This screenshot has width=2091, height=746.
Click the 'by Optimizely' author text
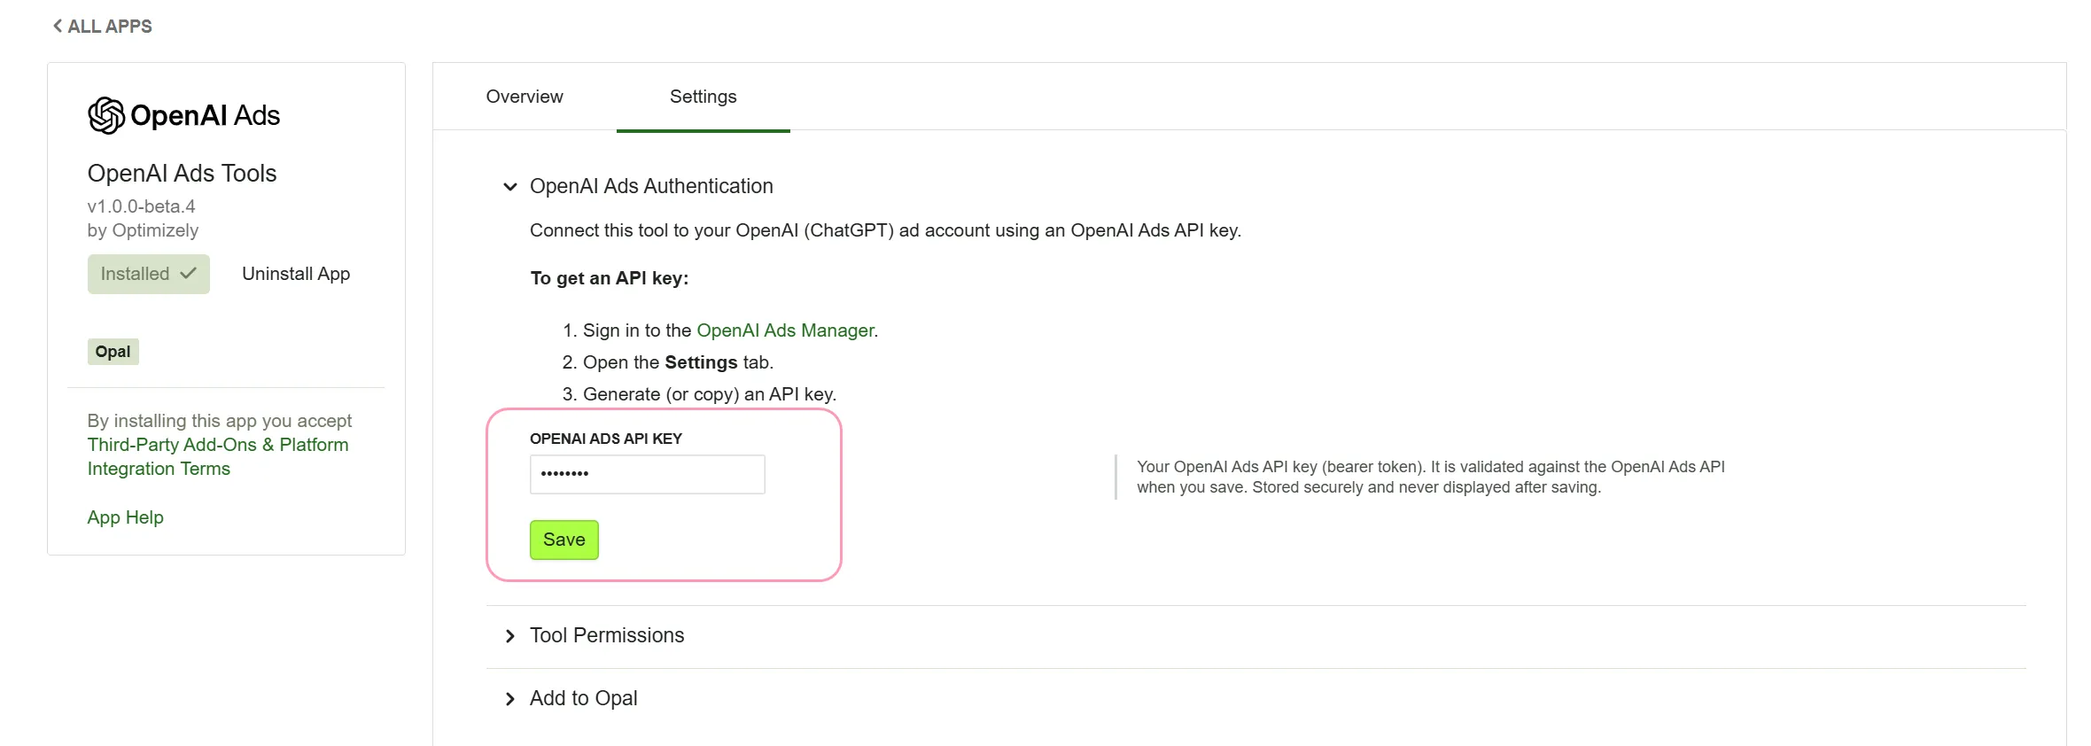pyautogui.click(x=143, y=230)
